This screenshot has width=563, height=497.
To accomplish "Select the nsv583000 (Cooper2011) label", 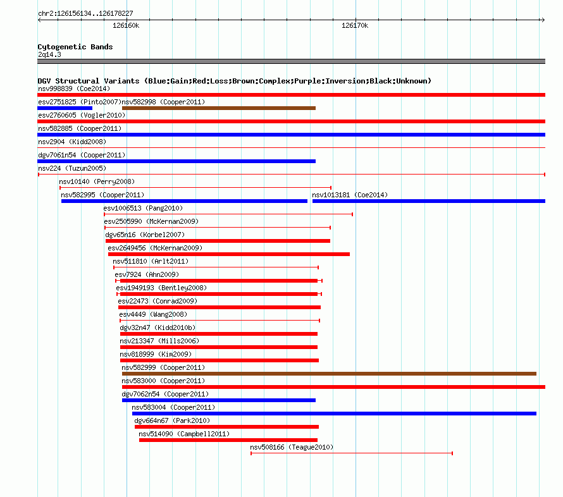I will coord(163,381).
